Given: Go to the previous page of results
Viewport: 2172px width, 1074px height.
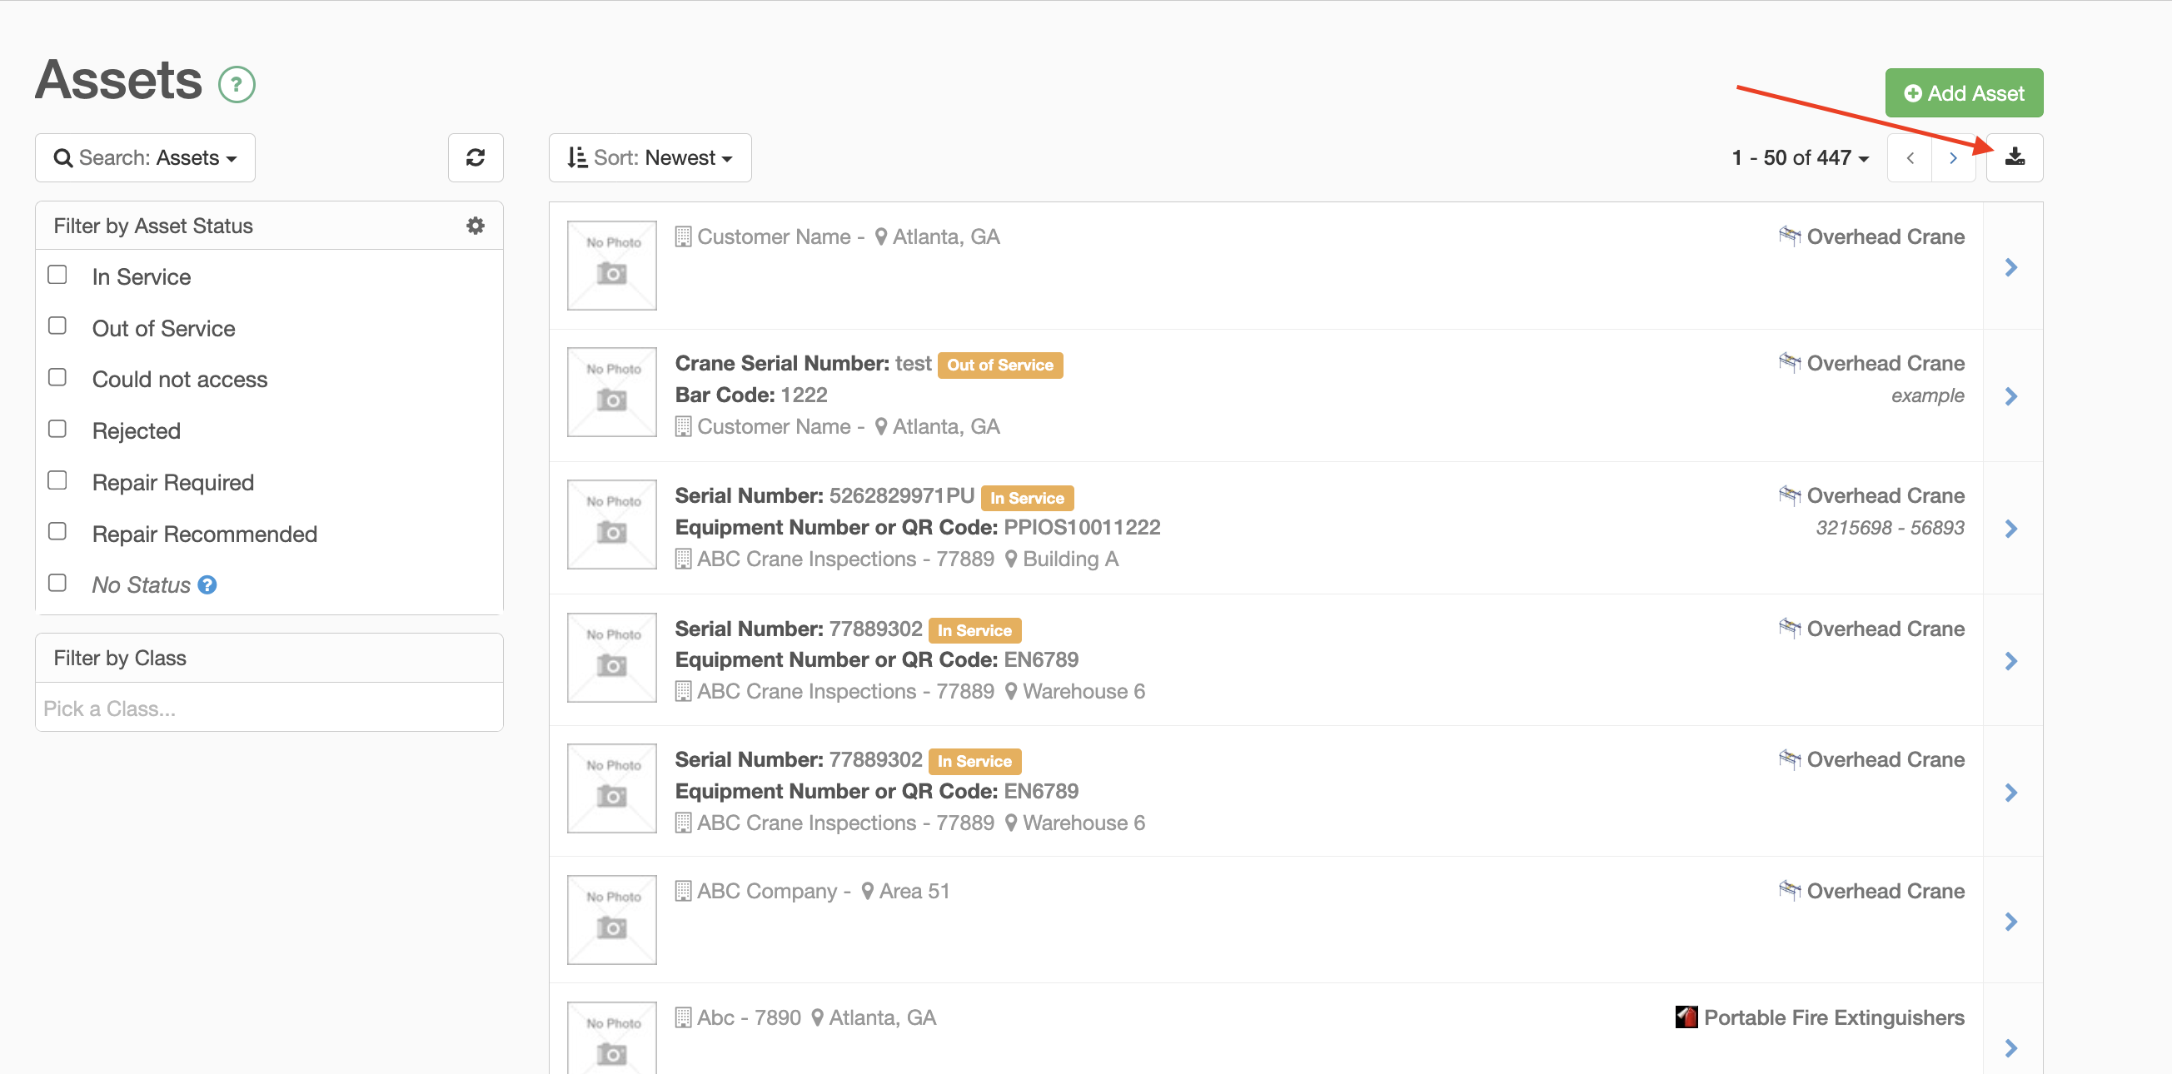Looking at the screenshot, I should [x=1910, y=157].
